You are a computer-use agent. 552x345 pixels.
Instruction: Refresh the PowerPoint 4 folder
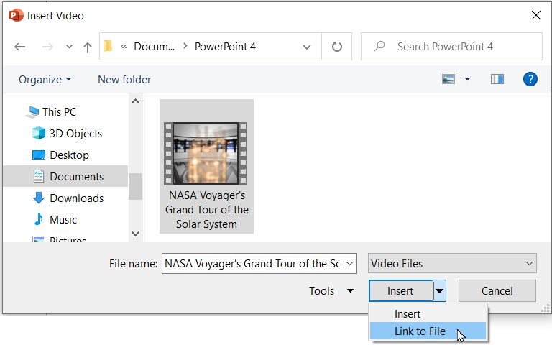pos(337,47)
